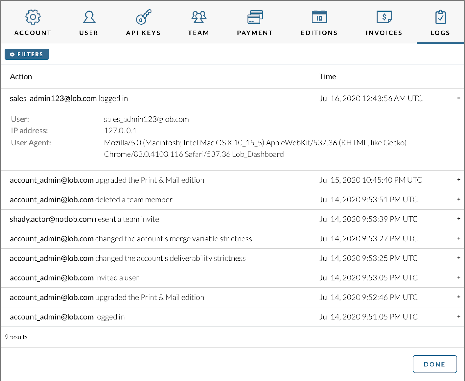Collapse the sales_admin123 login entry
Screen dimensions: 465x381
coord(459,98)
